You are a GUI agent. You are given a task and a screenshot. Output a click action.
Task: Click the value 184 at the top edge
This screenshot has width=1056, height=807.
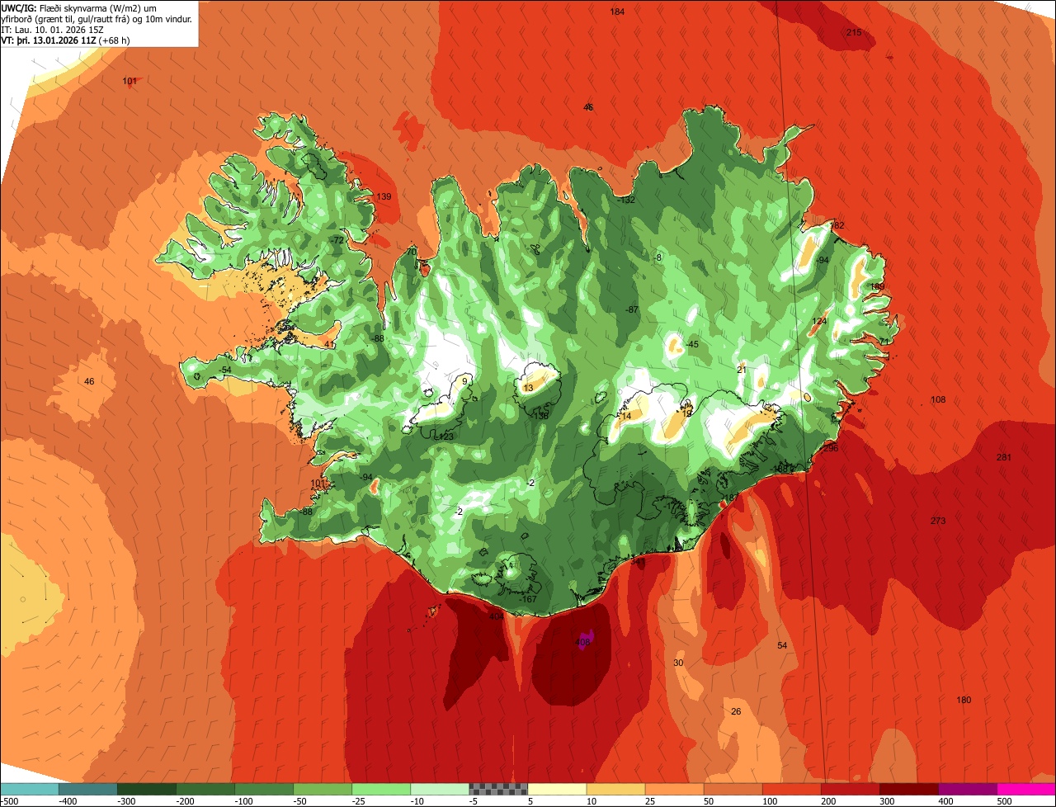617,12
